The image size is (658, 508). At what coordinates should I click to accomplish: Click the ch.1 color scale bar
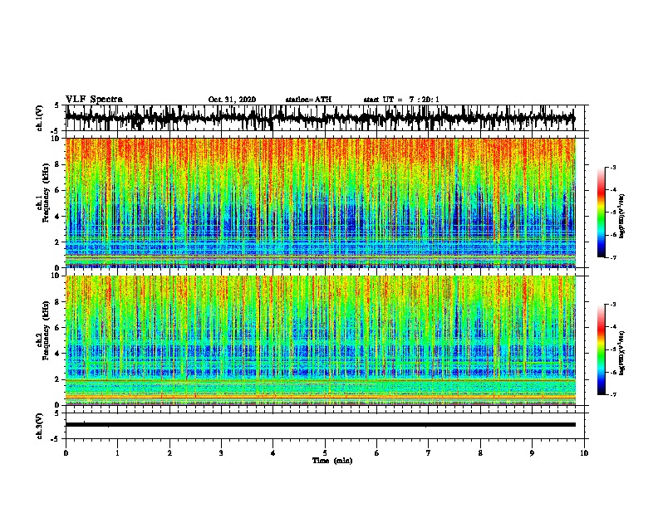(x=601, y=212)
